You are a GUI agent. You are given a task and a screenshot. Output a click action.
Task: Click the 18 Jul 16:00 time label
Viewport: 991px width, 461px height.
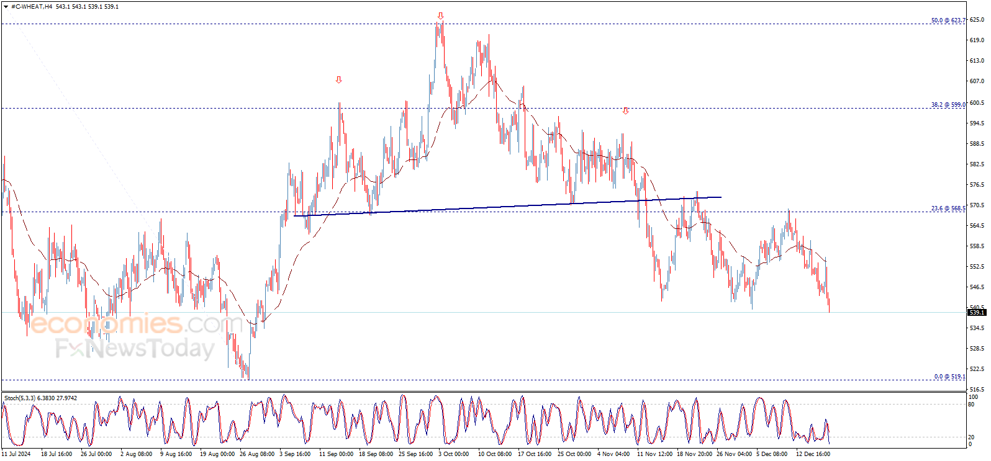(x=57, y=454)
